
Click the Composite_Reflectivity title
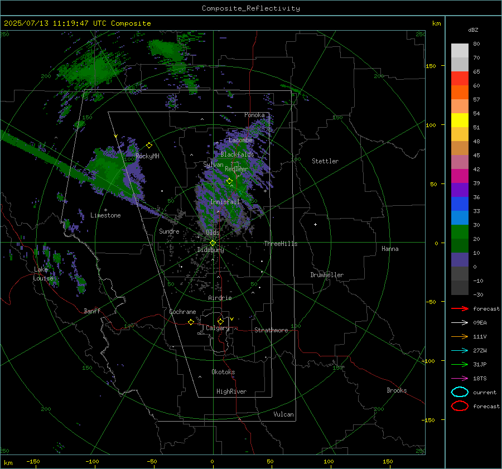point(251,8)
